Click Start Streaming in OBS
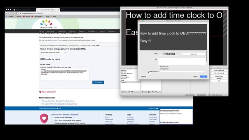 pos(219,70)
